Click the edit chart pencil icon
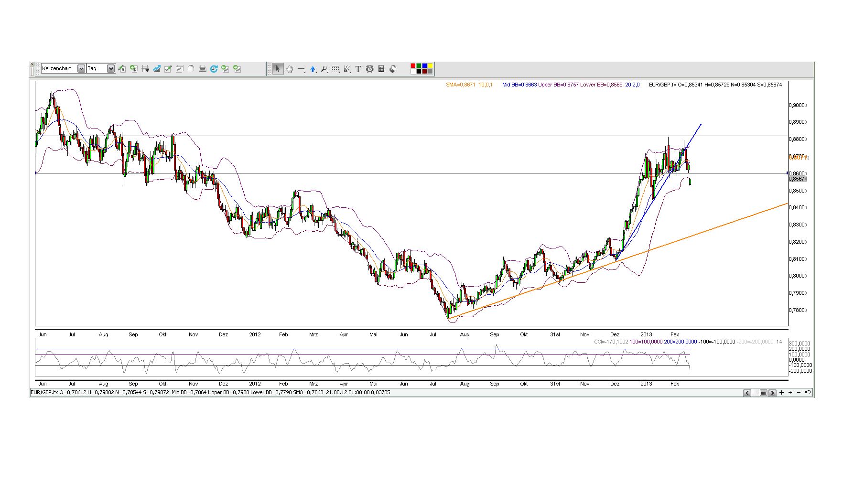This screenshot has width=843, height=494. point(168,69)
